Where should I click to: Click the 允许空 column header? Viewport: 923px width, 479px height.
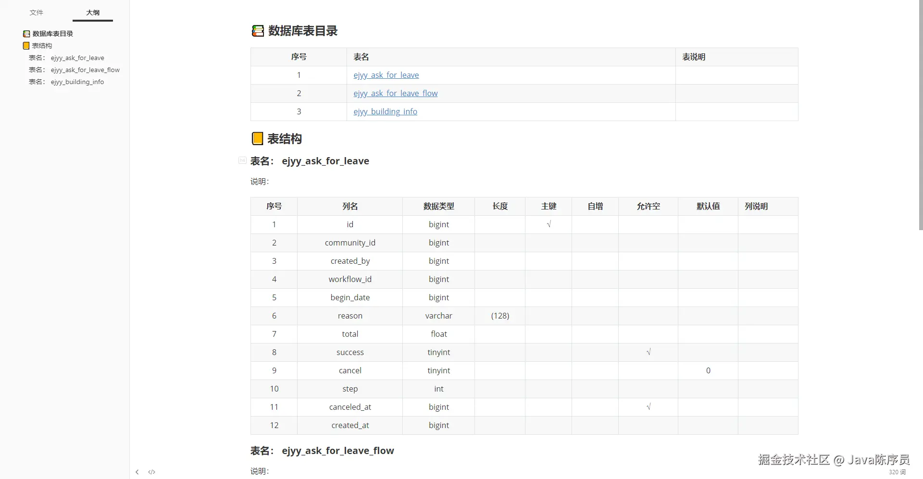648,207
